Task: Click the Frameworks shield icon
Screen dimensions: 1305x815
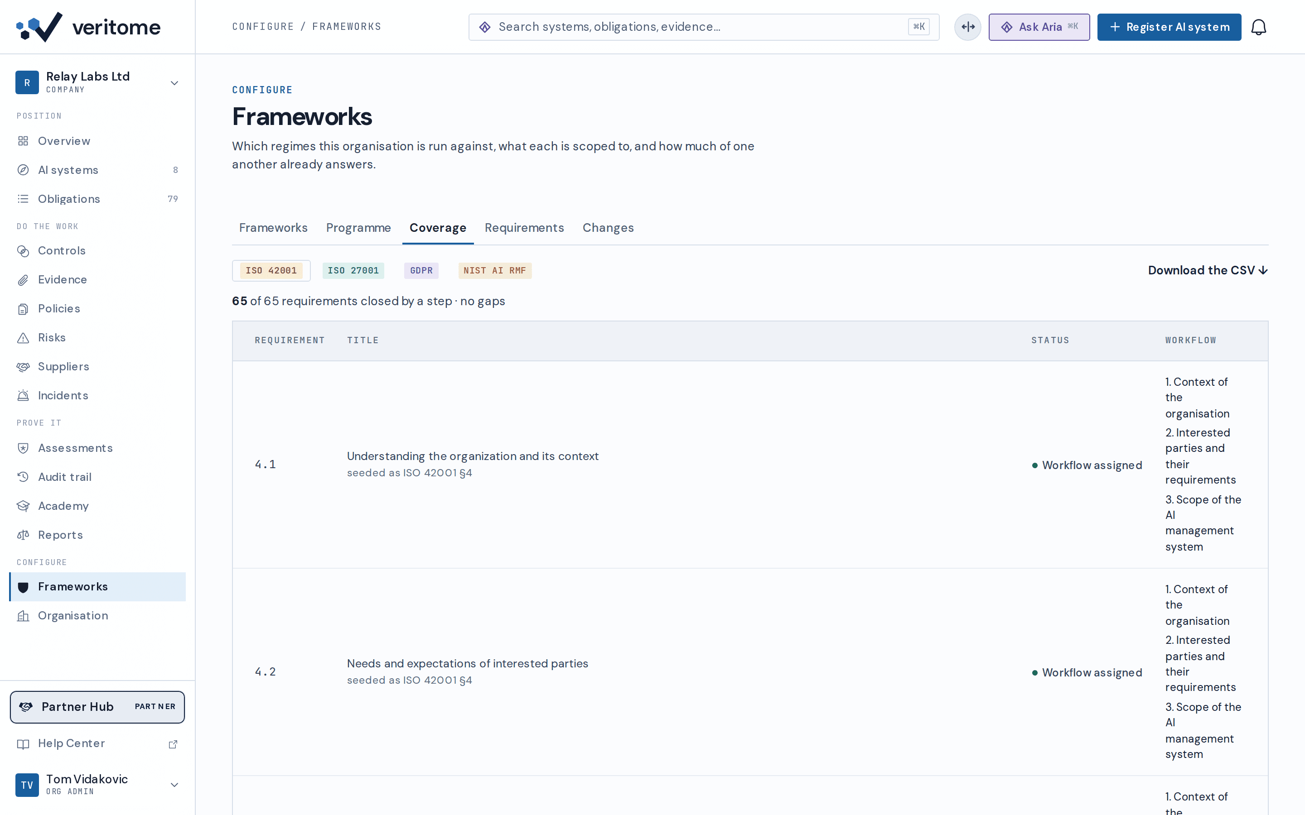Action: click(x=23, y=587)
